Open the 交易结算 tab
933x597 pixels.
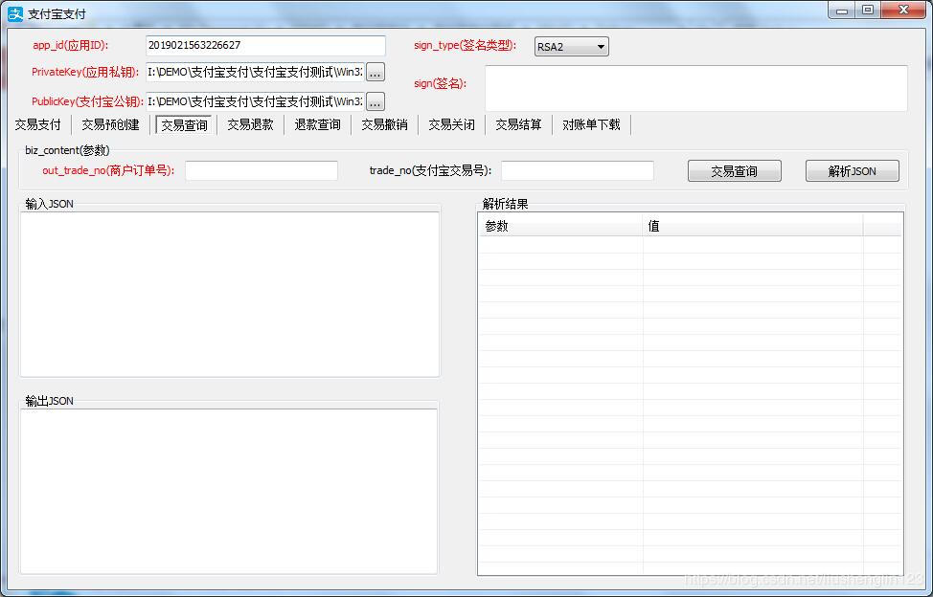point(519,124)
